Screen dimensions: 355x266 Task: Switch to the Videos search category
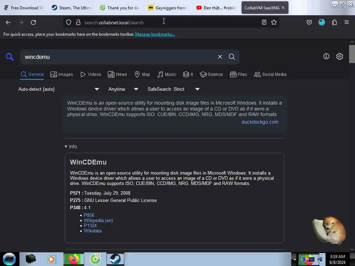[91, 74]
